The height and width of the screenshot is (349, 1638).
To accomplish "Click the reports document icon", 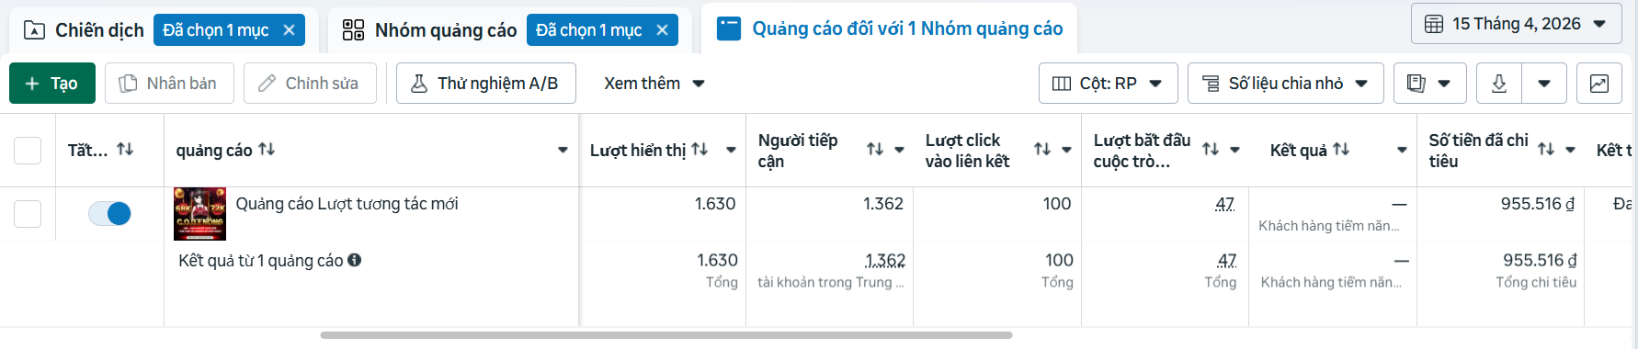I will pos(1416,84).
